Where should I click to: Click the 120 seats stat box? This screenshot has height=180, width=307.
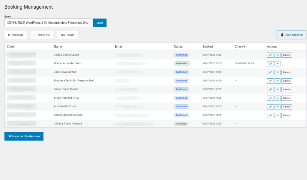(x=67, y=35)
